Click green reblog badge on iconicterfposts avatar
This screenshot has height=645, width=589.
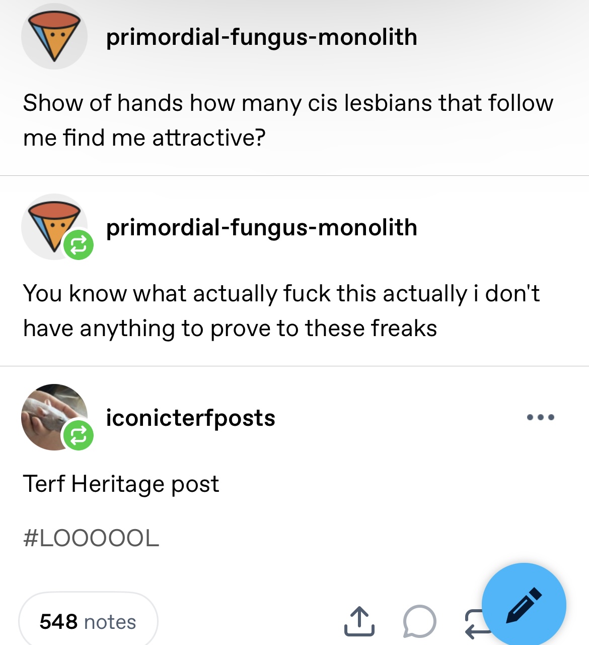[x=78, y=435]
